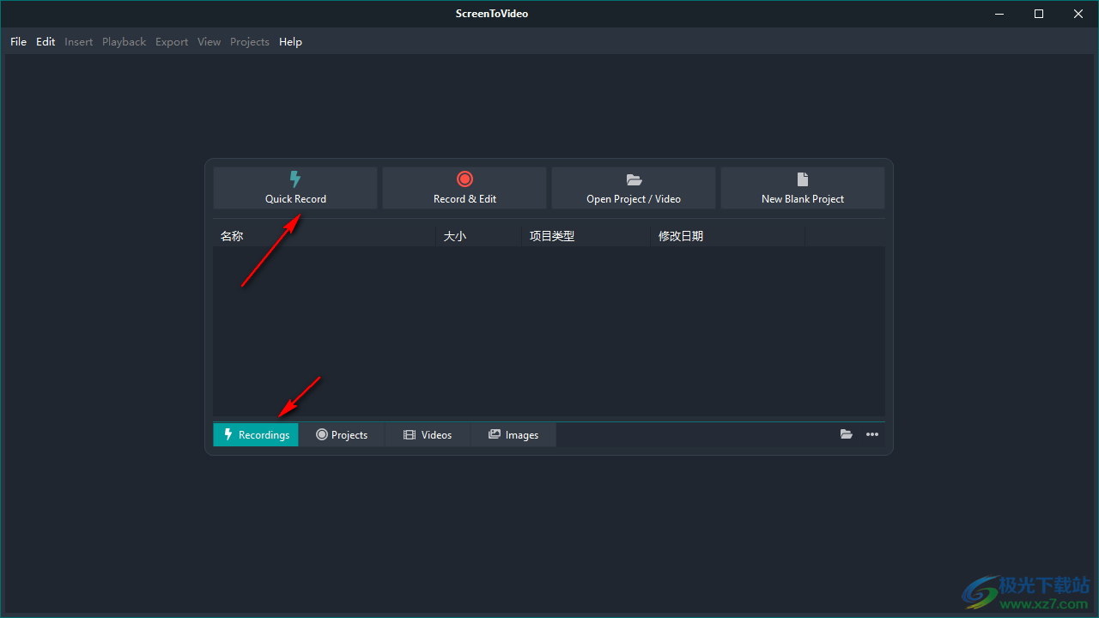Minimize the ScreenToVideo window

[x=999, y=14]
